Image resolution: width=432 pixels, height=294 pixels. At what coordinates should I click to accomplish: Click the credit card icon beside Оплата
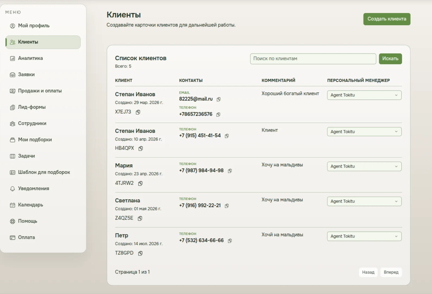coord(12,238)
